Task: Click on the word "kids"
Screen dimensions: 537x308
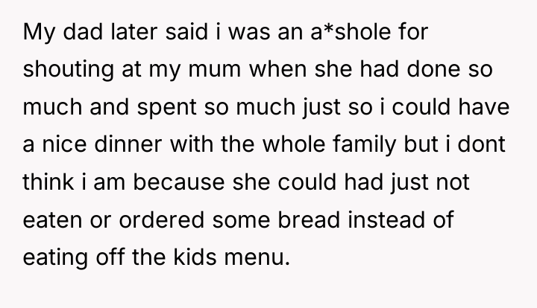Action: pos(195,257)
